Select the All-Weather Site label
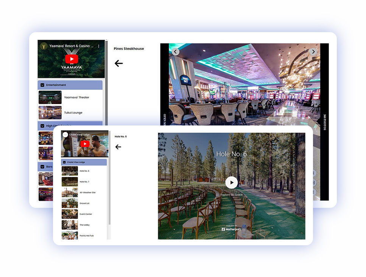The width and height of the screenshot is (366, 277). point(87,193)
